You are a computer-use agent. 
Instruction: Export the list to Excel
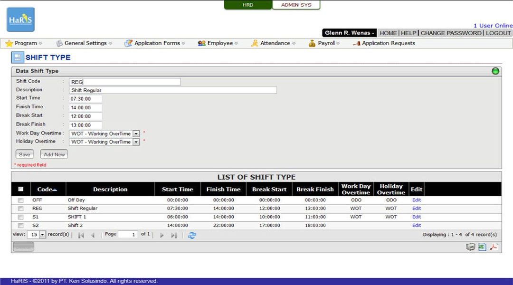482,247
